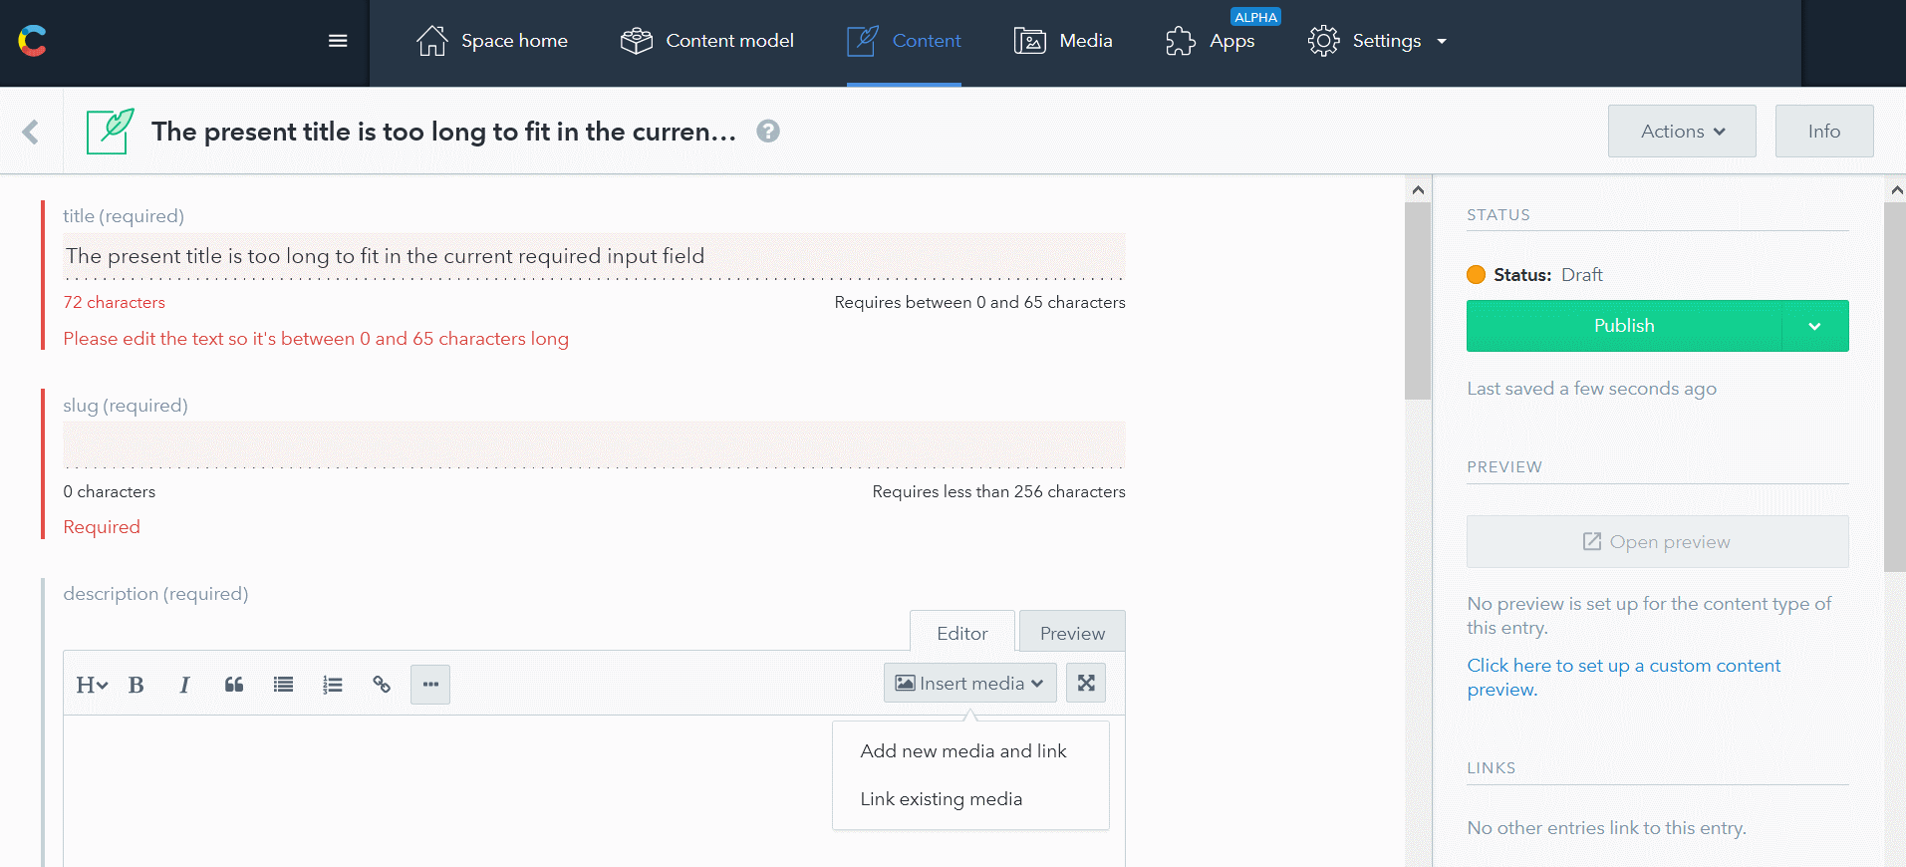Open the Actions dropdown
Viewport: 1906px width, 867px height.
(1682, 132)
